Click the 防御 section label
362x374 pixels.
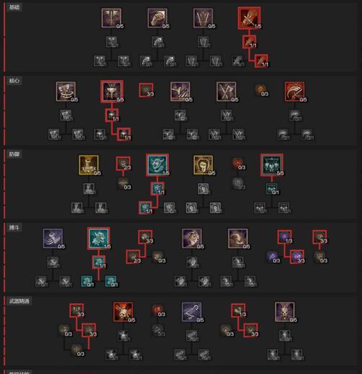point(14,154)
